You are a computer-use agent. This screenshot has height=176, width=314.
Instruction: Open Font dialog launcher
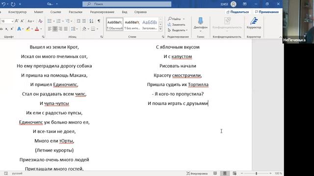[x=43, y=37]
